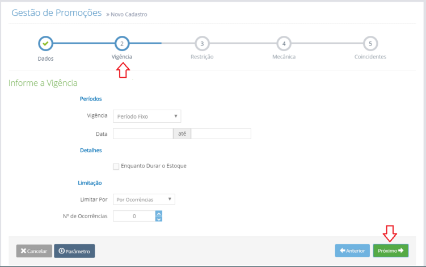Click the Vigência step label
This screenshot has width=426, height=267.
click(x=122, y=57)
